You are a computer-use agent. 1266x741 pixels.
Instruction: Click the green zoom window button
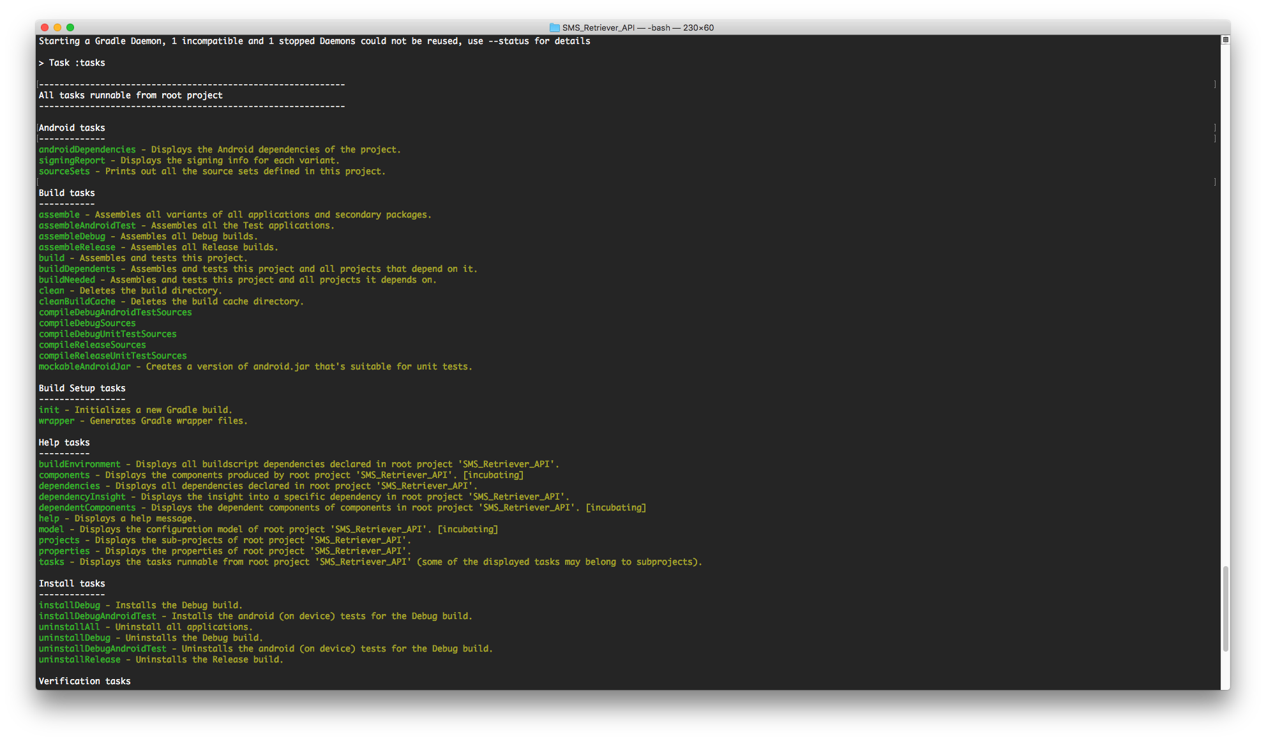pyautogui.click(x=70, y=27)
